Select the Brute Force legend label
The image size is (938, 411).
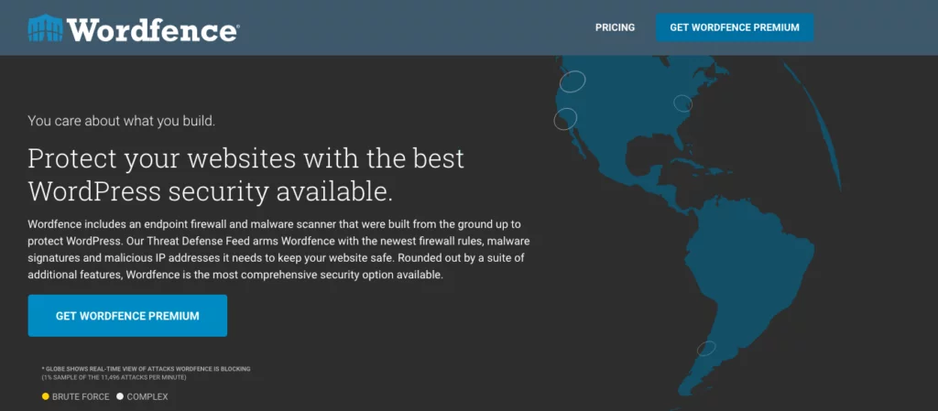(82, 396)
